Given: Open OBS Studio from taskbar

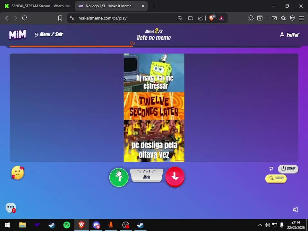Looking at the screenshot, I should pos(126,225).
